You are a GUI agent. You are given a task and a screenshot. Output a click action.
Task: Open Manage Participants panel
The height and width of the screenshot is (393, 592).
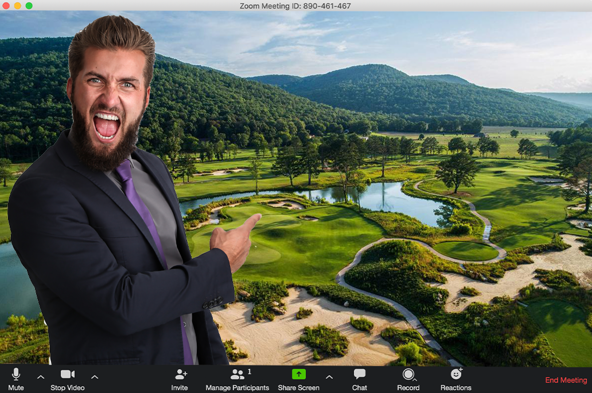click(x=237, y=379)
